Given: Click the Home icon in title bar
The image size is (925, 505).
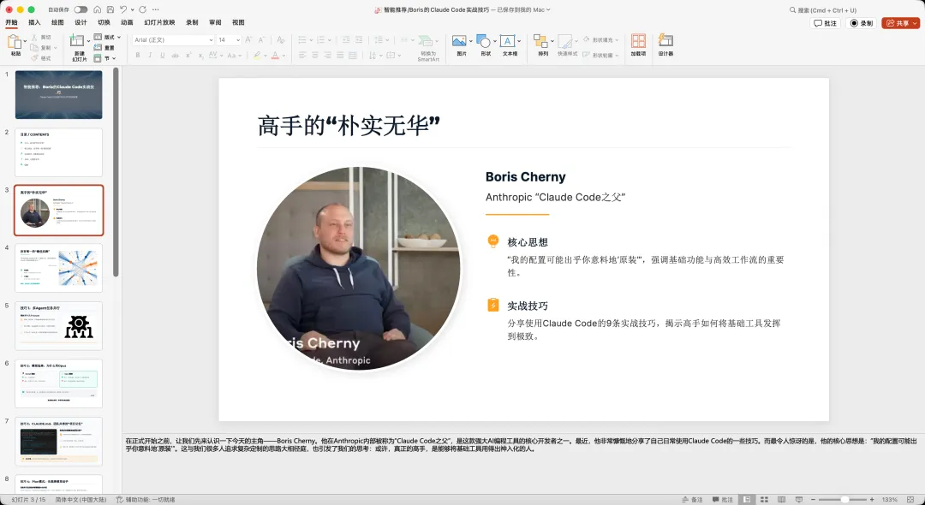Looking at the screenshot, I should pyautogui.click(x=98, y=9).
